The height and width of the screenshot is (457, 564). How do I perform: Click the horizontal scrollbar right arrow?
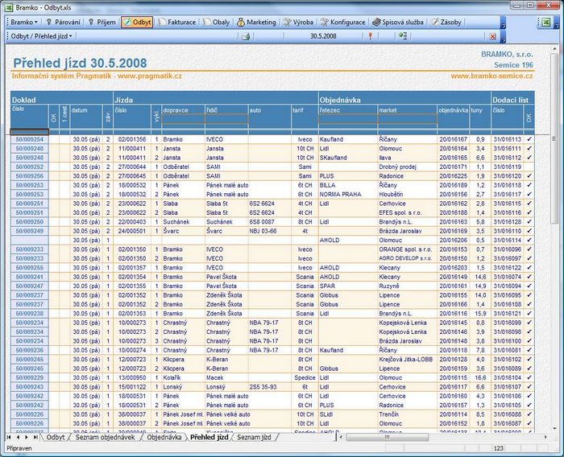click(x=545, y=437)
